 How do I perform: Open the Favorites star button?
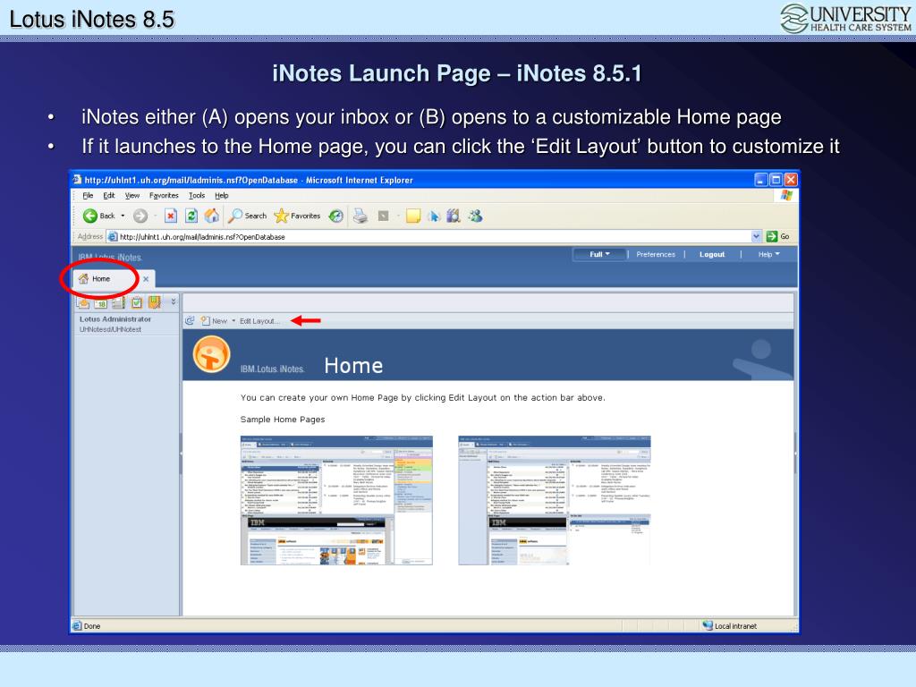[x=297, y=216]
